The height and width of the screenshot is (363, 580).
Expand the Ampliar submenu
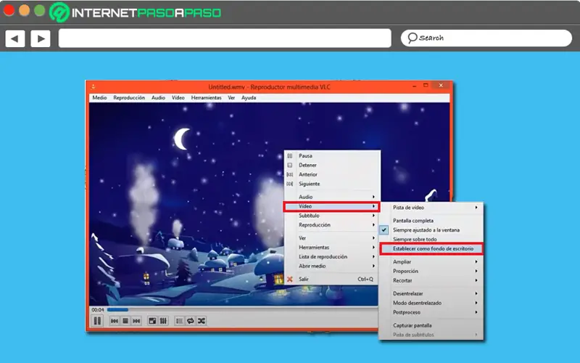click(x=431, y=262)
